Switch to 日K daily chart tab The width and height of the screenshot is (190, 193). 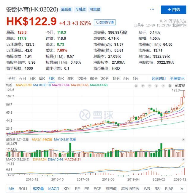32,78
